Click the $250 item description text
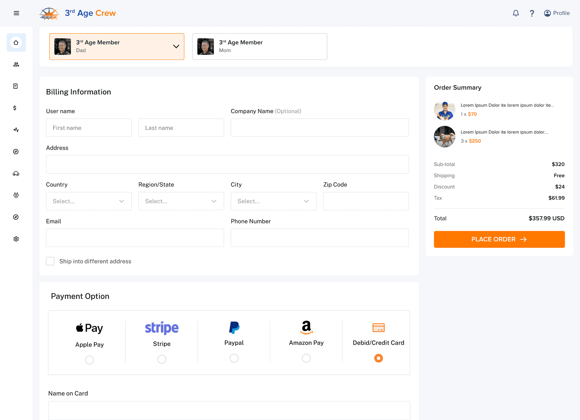Screen dimensions: 580x420 point(504,132)
